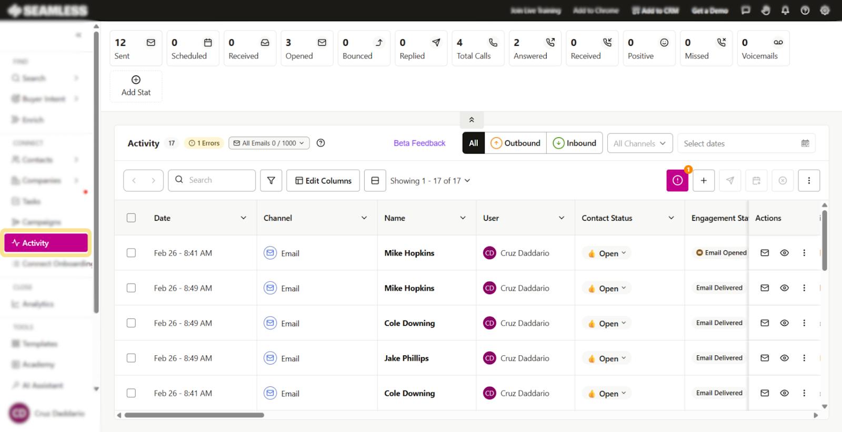Click the email action icon for Mike Hopkins 8:41 AM
The height and width of the screenshot is (432, 842).
click(765, 253)
